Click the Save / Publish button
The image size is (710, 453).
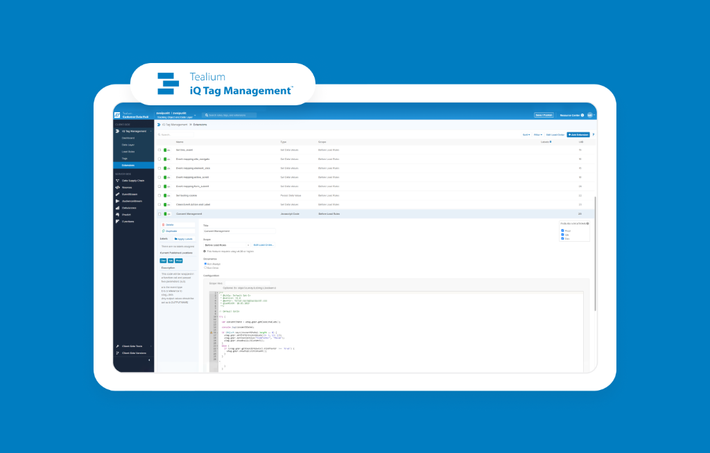pyautogui.click(x=544, y=116)
